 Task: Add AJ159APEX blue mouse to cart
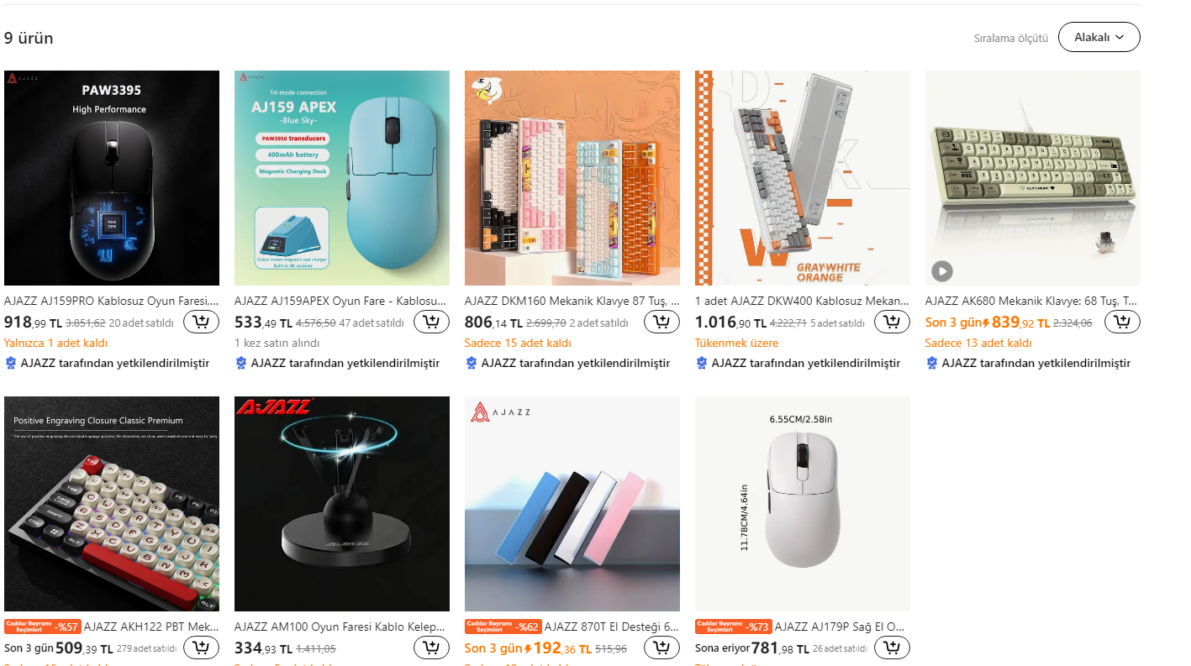(x=431, y=322)
